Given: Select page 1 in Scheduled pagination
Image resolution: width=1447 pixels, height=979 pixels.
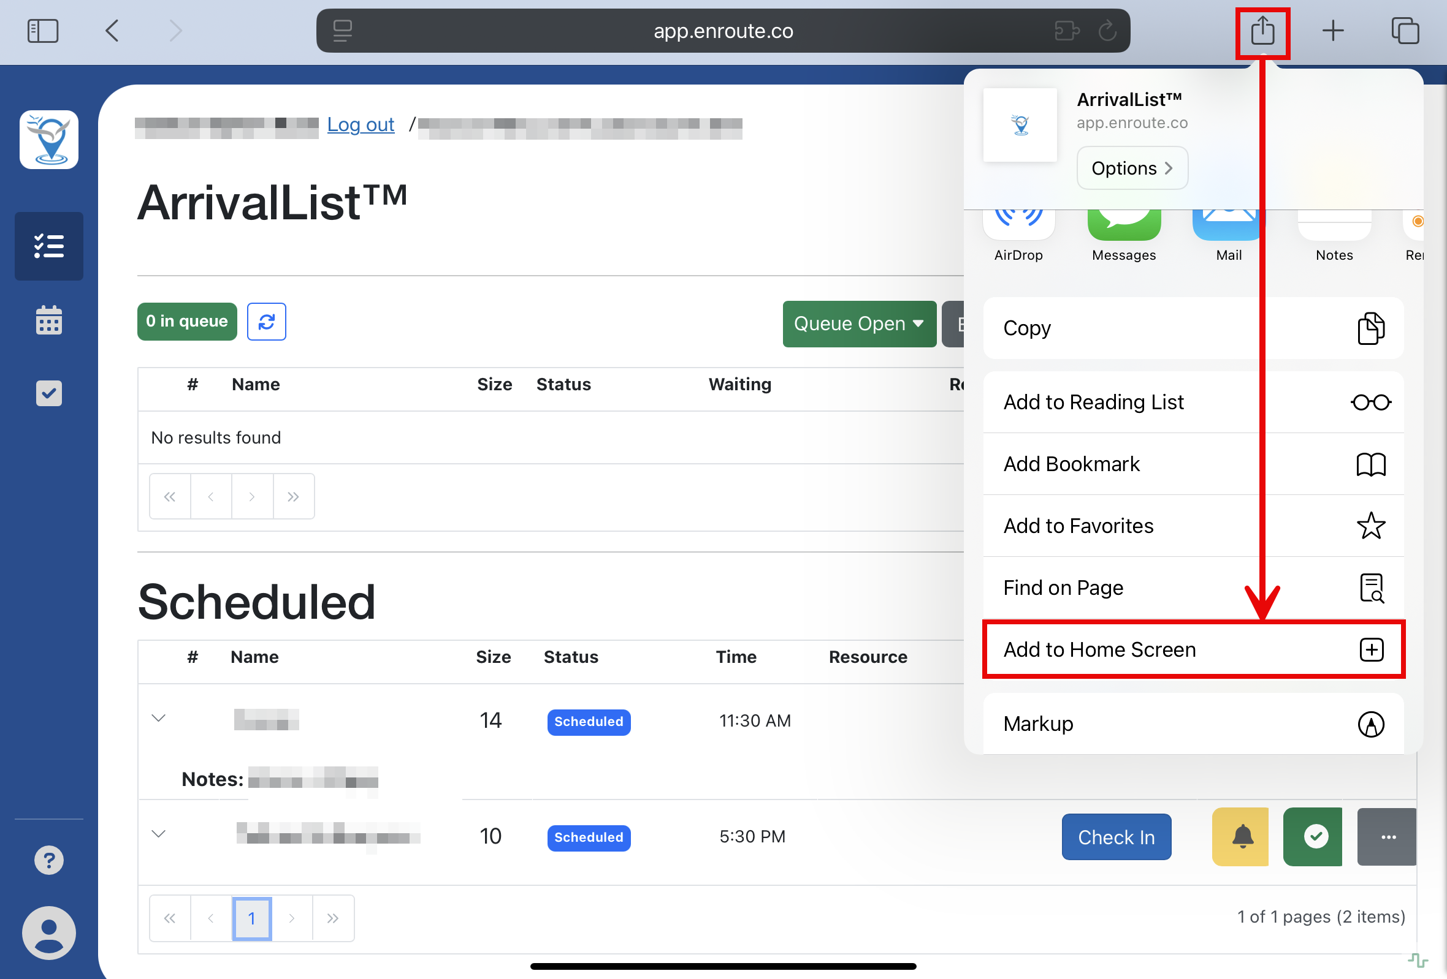Looking at the screenshot, I should tap(251, 918).
